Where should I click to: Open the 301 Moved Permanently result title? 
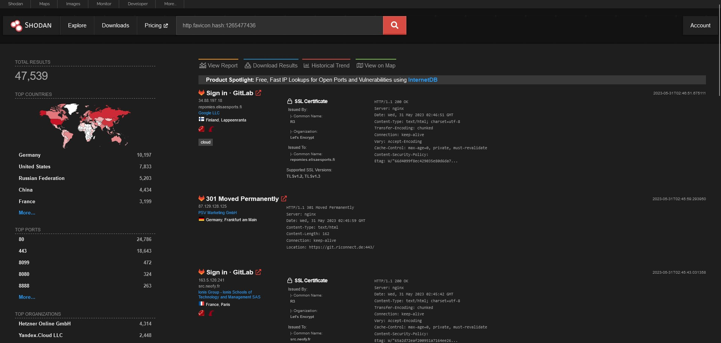click(243, 199)
